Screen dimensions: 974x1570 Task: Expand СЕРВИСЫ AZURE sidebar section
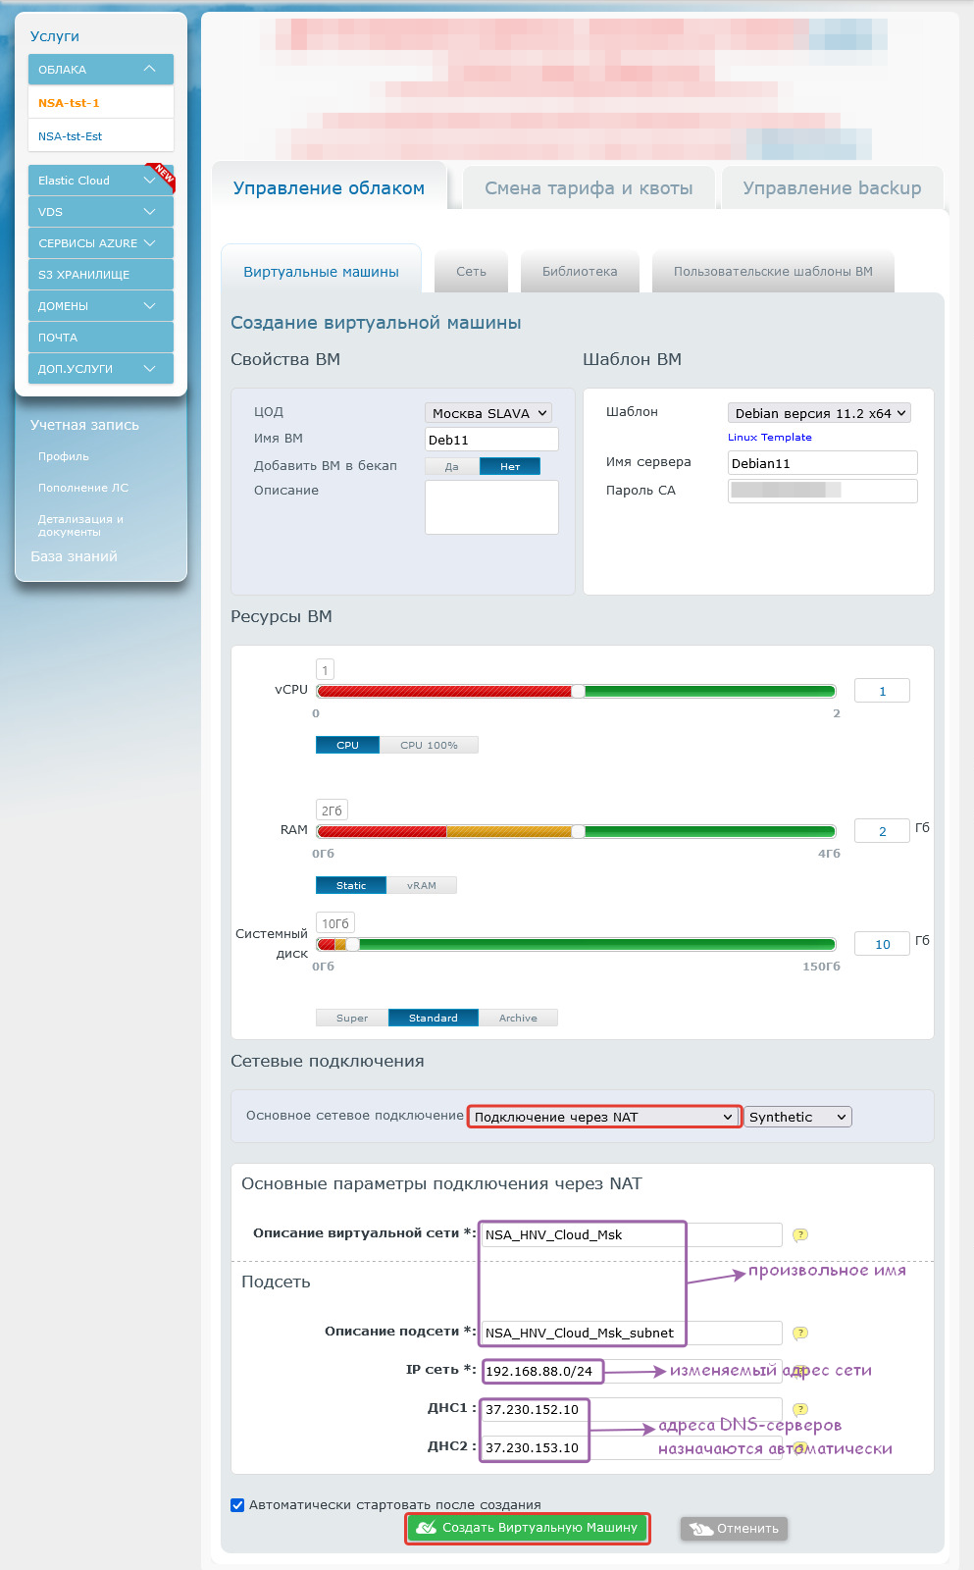pyautogui.click(x=149, y=243)
